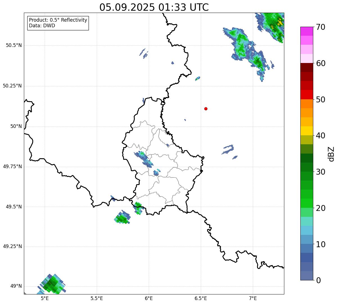
Task: Click the latitude label 49.25°N
Action: (x=12, y=246)
